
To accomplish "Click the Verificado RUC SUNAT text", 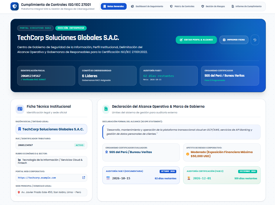I will pyautogui.click(x=33, y=79).
